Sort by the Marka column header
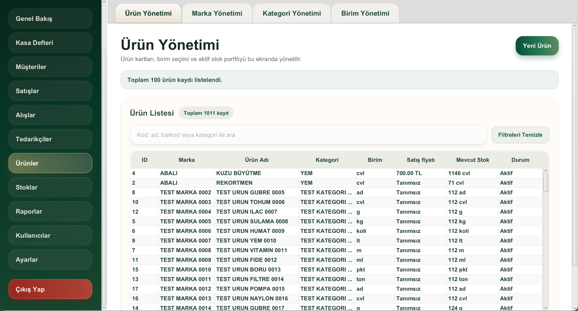The height and width of the screenshot is (311, 578). (187, 160)
